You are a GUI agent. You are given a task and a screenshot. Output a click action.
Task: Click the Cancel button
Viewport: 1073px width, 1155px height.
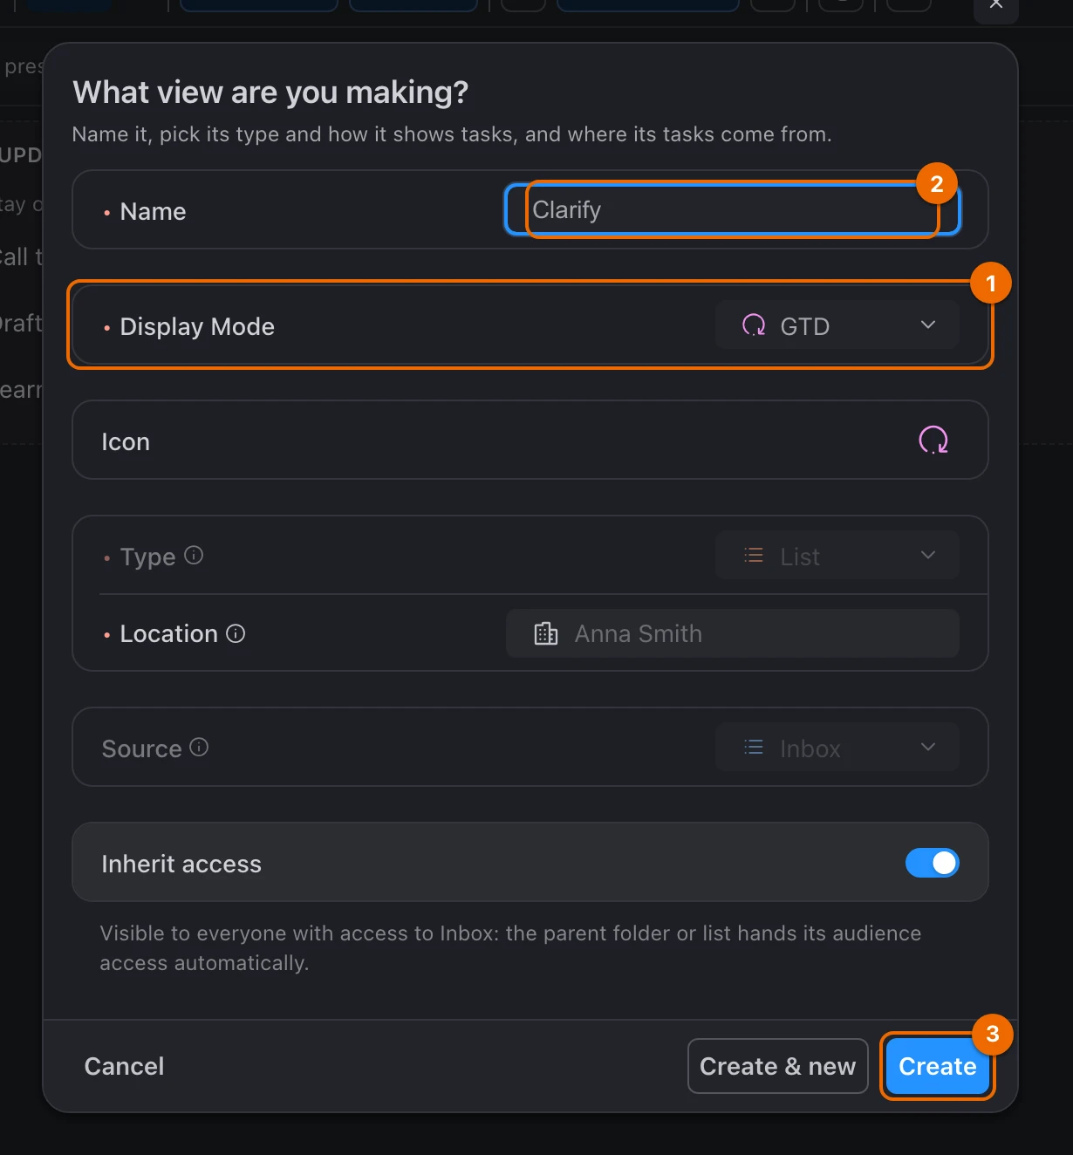tap(124, 1066)
